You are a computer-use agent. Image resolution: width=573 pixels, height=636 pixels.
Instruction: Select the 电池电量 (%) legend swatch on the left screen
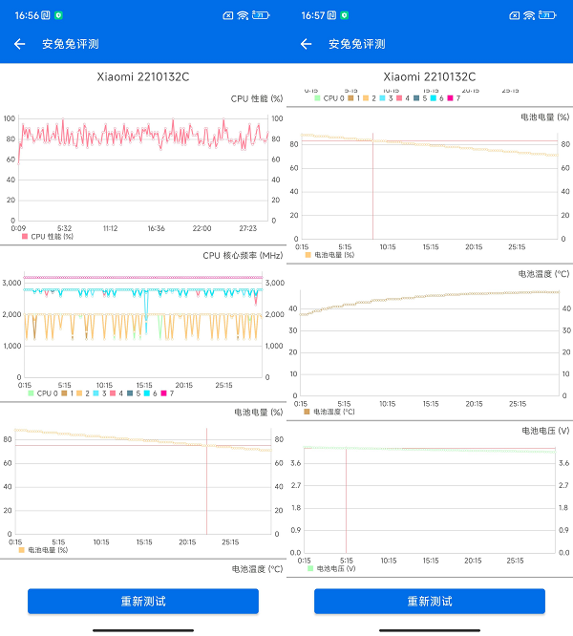pos(22,550)
